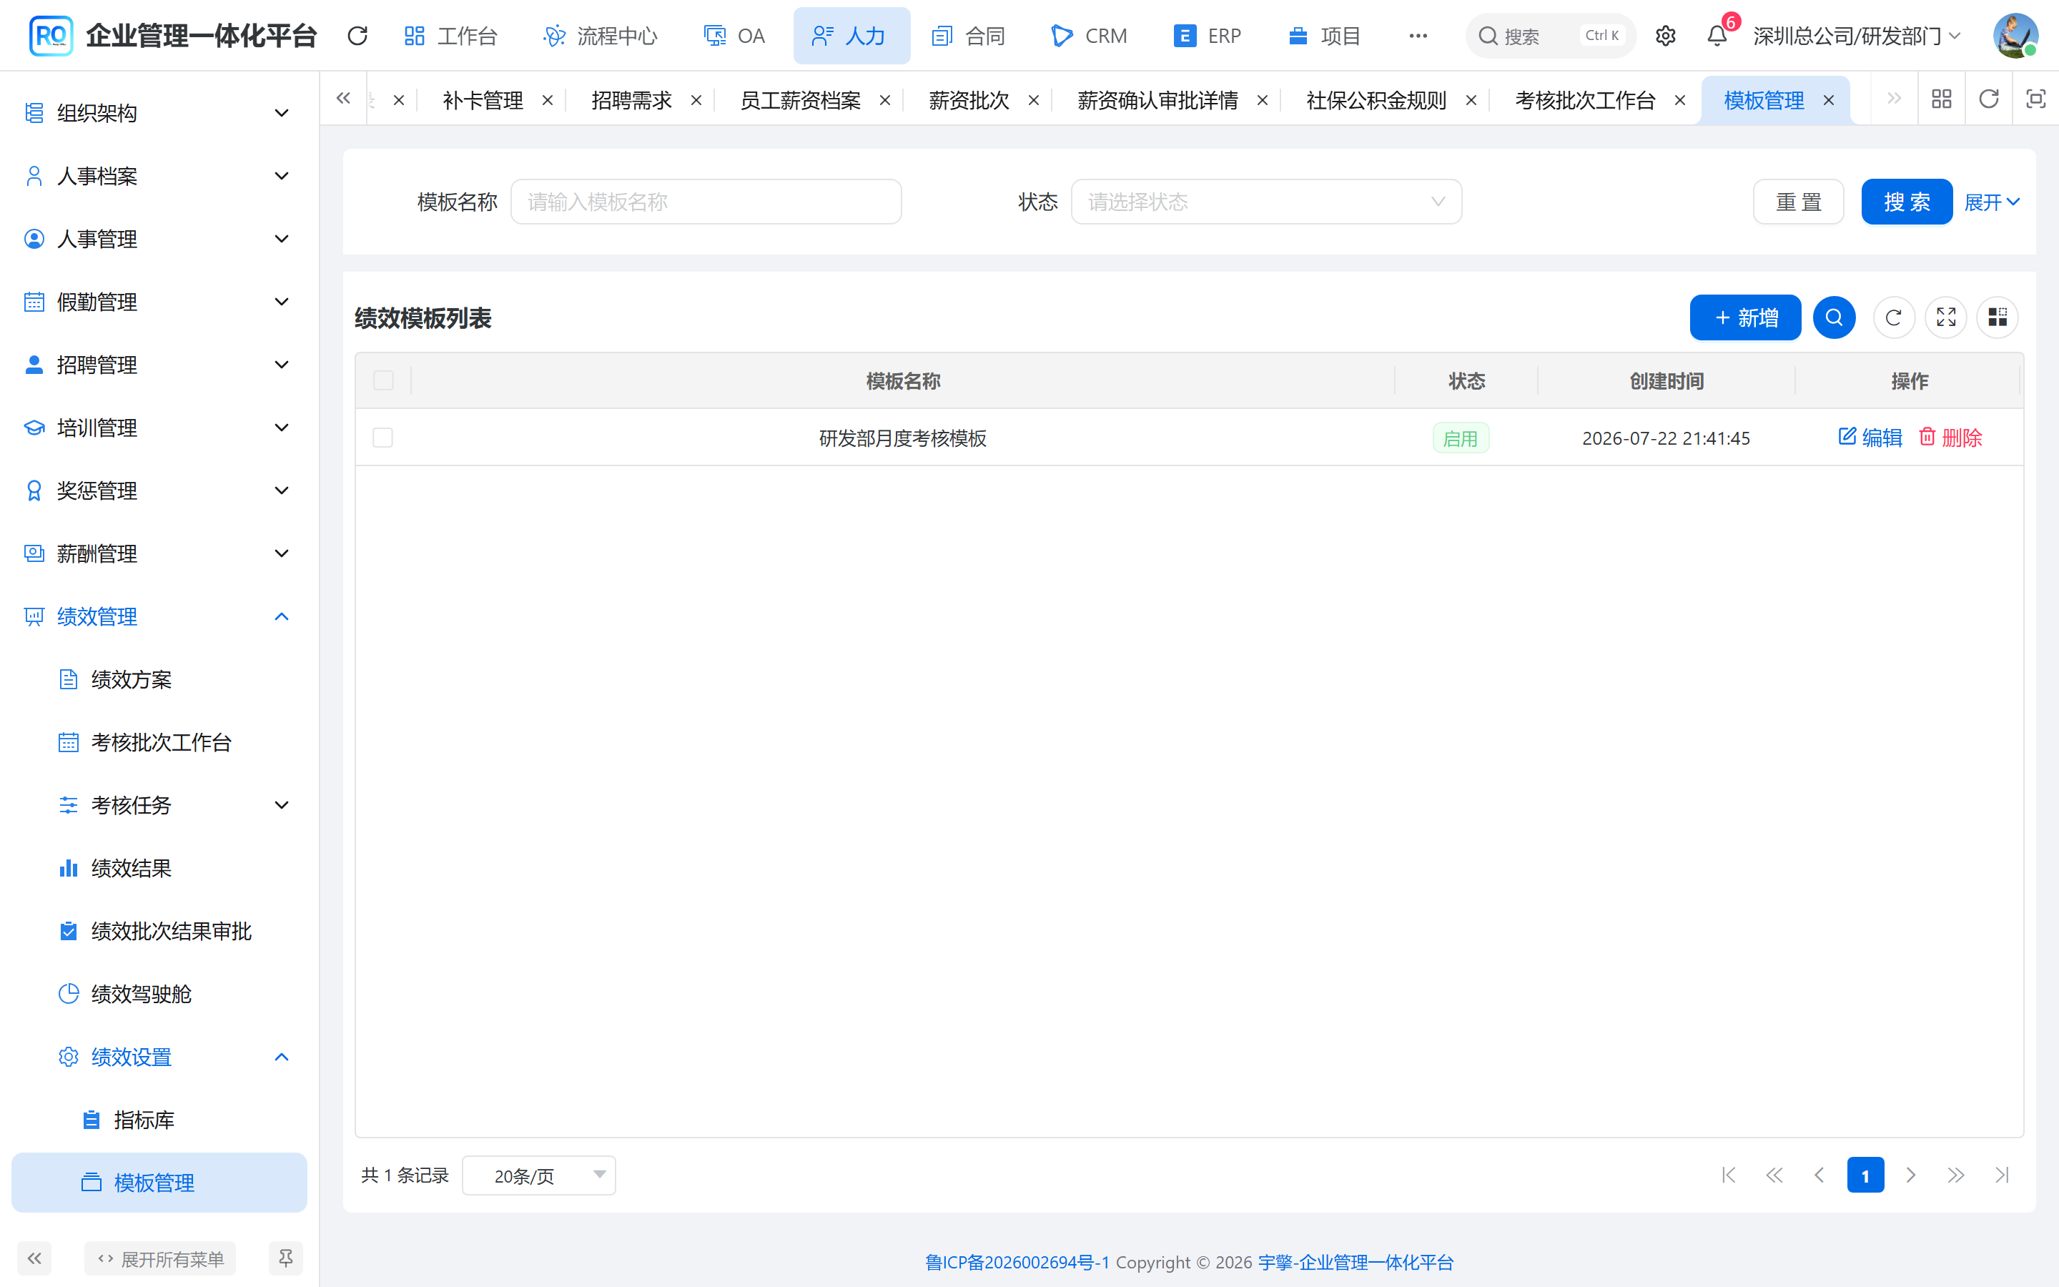Focus the 模板名称 input field
This screenshot has width=2059, height=1287.
[706, 202]
